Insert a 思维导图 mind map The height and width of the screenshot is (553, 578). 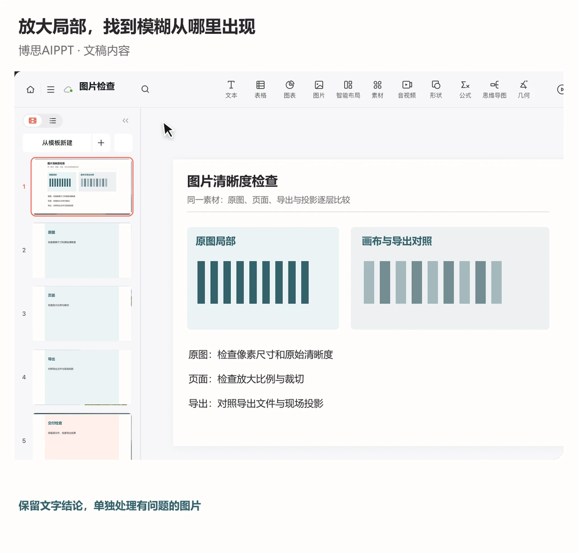point(494,89)
